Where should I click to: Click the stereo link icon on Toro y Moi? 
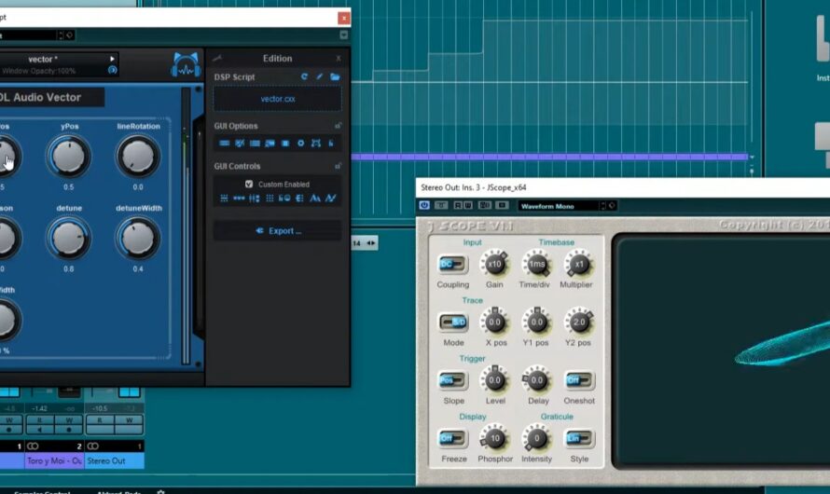pyautogui.click(x=33, y=446)
